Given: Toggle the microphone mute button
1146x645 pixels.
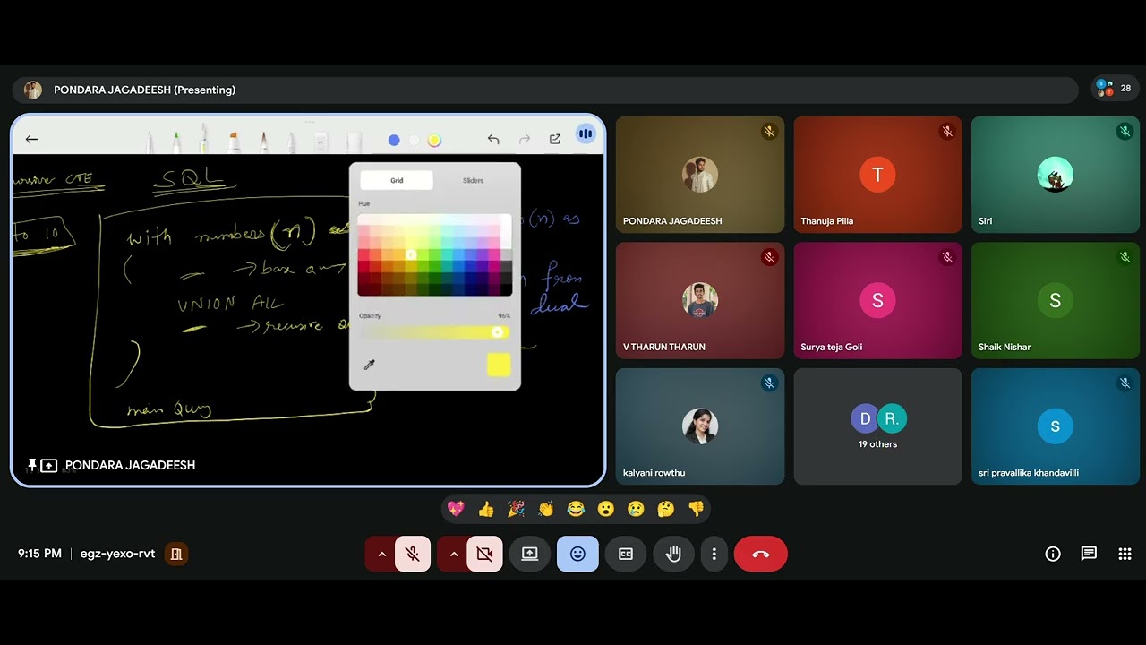Looking at the screenshot, I should pyautogui.click(x=413, y=554).
